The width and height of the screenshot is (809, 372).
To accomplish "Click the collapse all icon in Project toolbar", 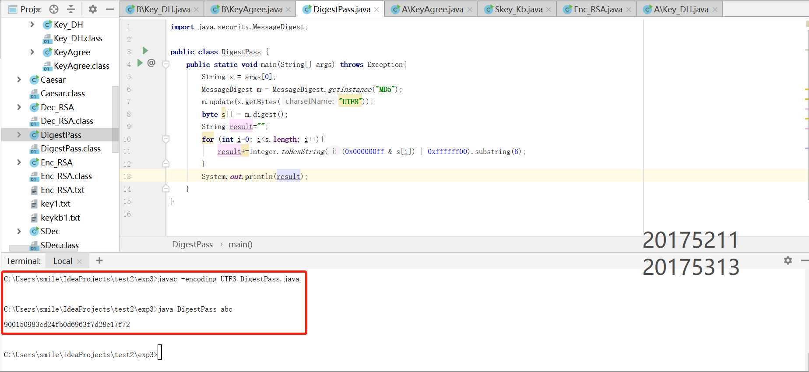I will [71, 9].
